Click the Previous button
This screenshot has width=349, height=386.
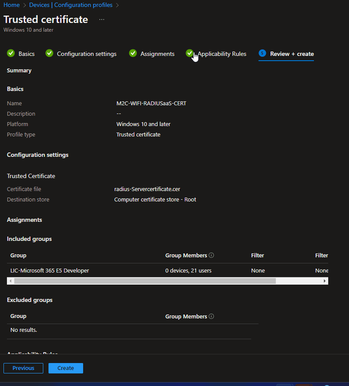point(23,368)
